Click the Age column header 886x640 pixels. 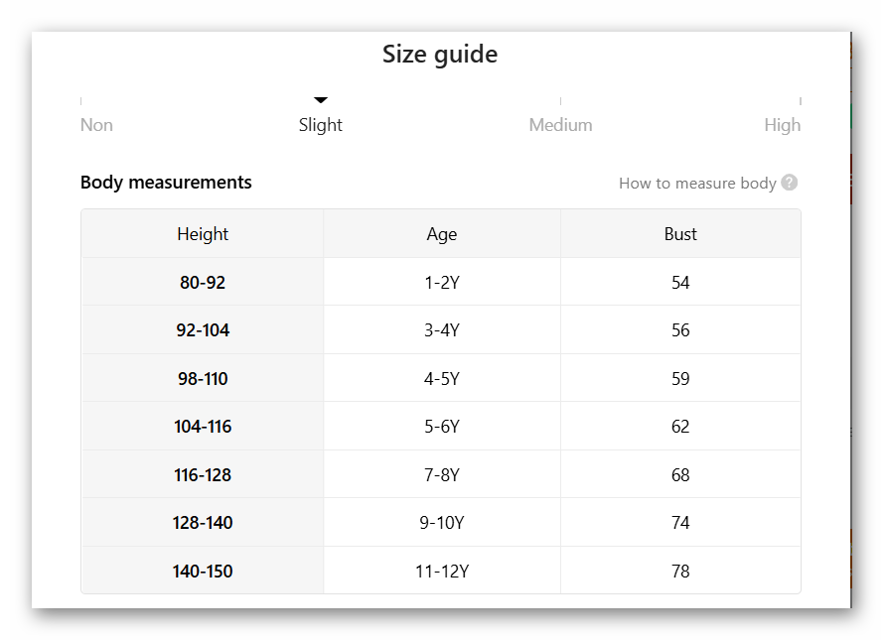[442, 234]
